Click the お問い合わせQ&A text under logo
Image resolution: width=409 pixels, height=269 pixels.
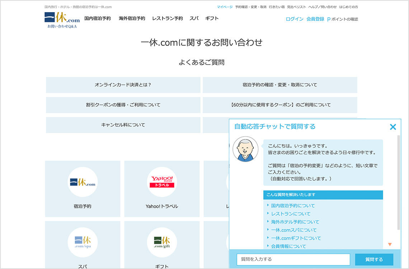click(x=62, y=26)
